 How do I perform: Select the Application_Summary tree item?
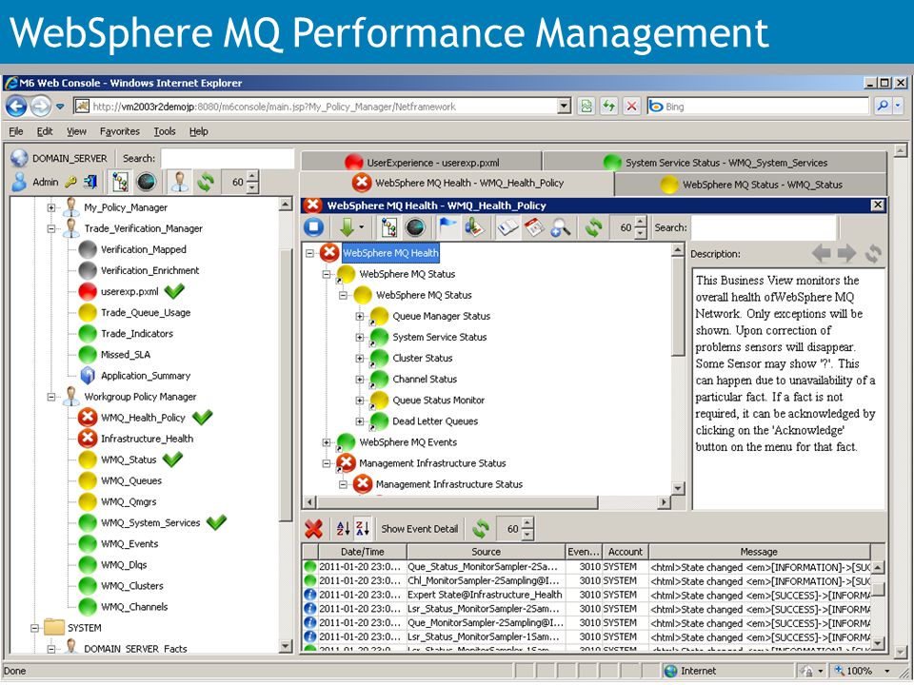[x=146, y=376]
